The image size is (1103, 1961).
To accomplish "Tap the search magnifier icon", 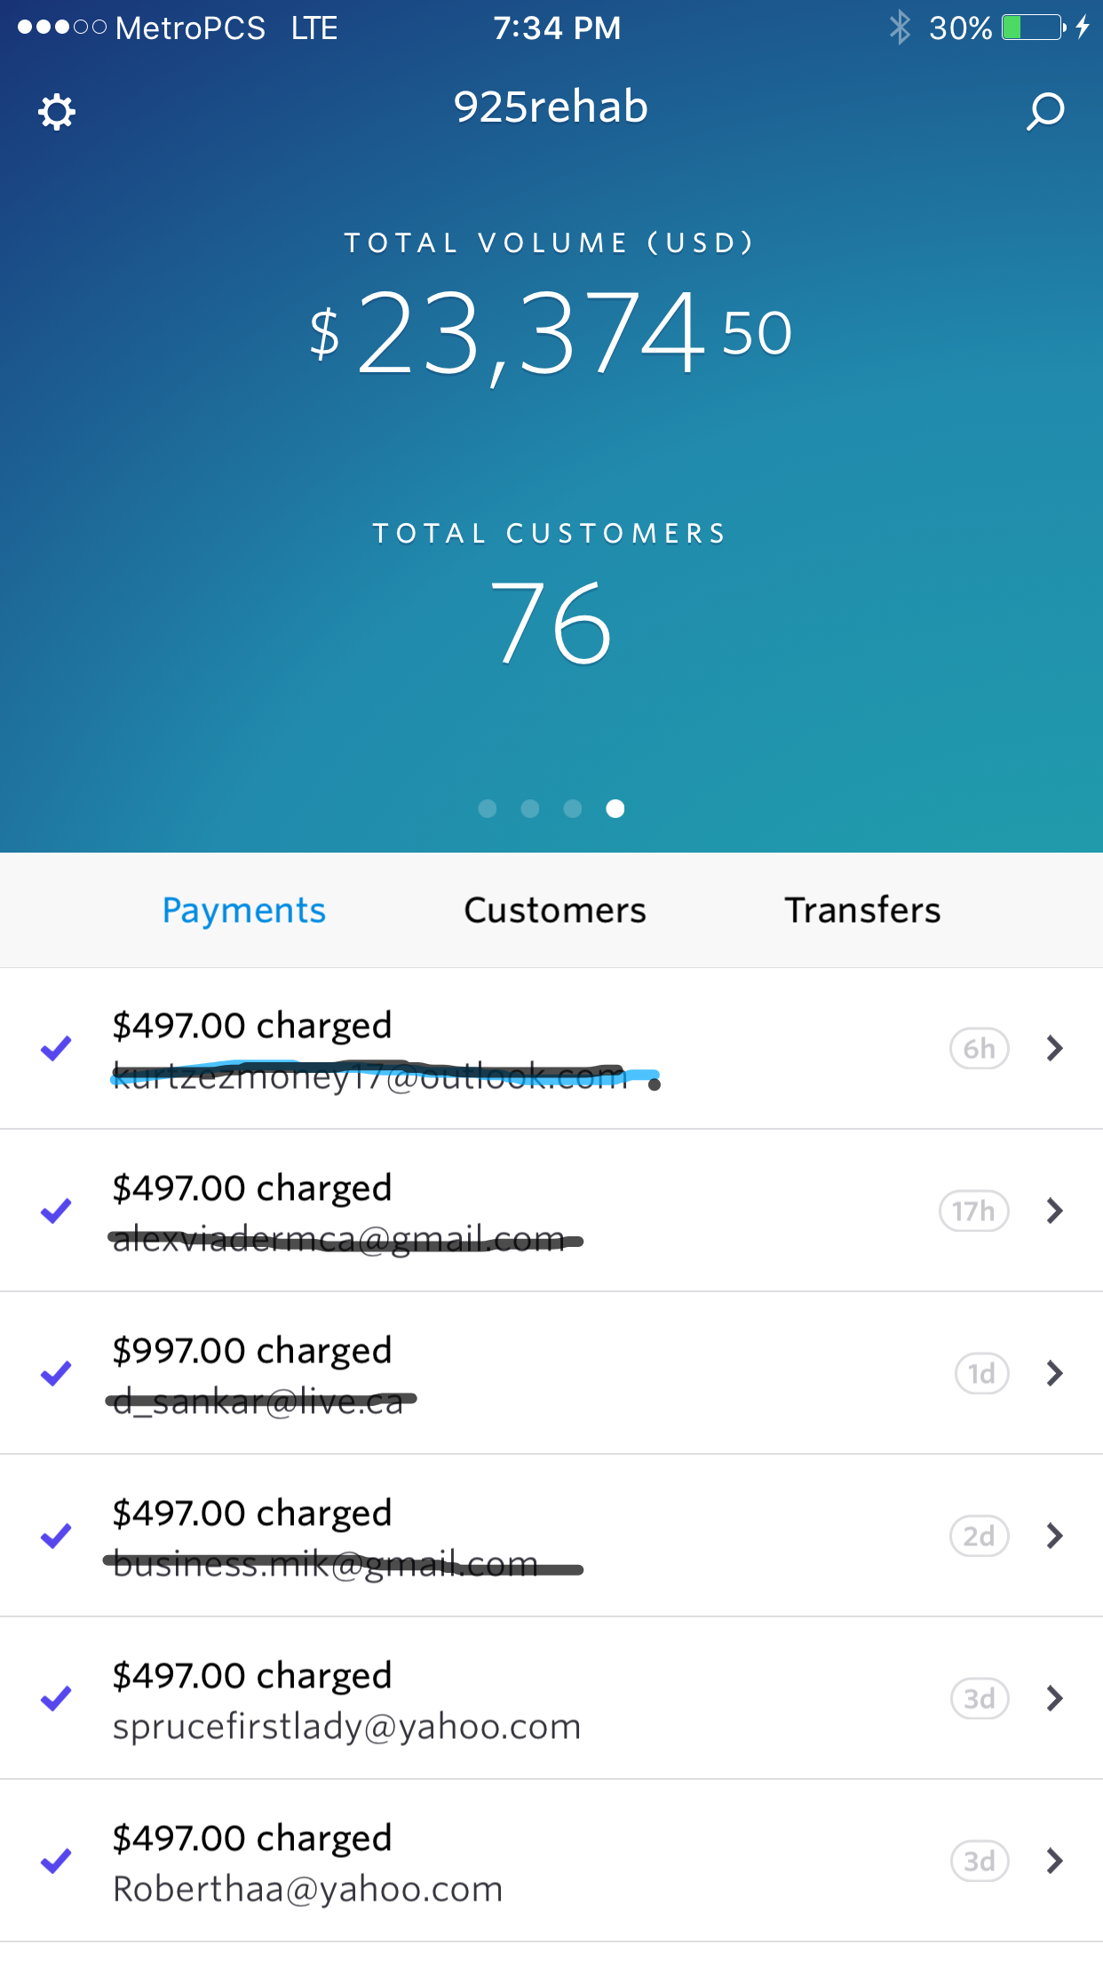I will point(1045,112).
